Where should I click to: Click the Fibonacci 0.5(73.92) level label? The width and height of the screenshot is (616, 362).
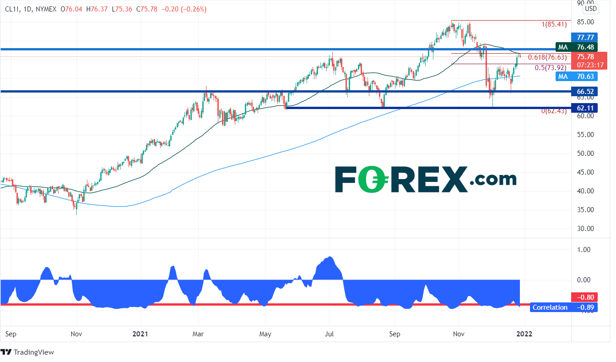[551, 67]
